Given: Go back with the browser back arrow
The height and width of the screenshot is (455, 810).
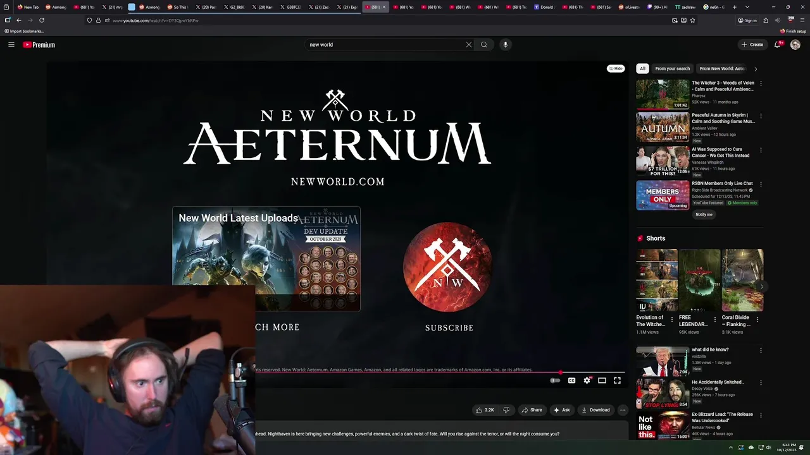Looking at the screenshot, I should (x=19, y=20).
